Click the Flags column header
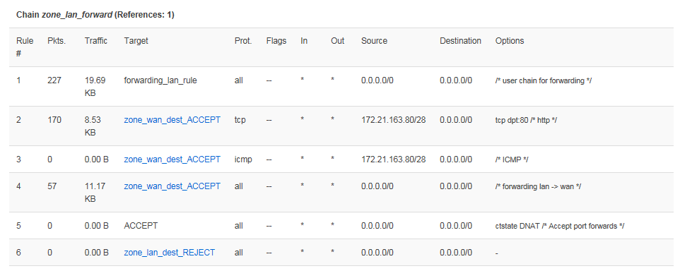Screen dimensions: 680x271 [276, 41]
